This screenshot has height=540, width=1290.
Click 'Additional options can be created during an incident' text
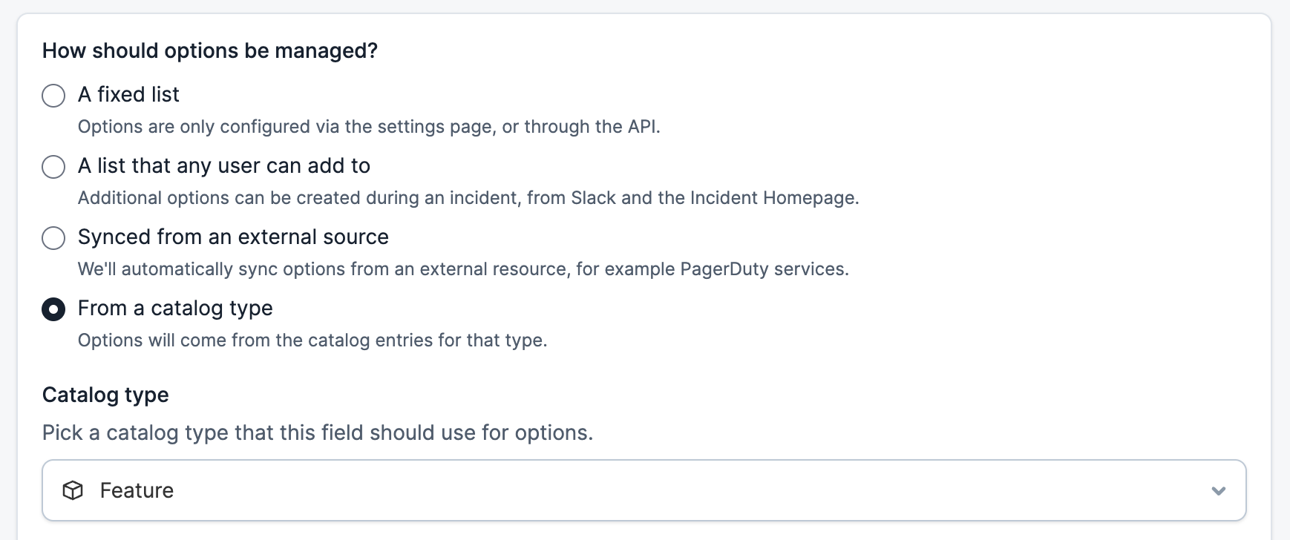click(x=468, y=198)
